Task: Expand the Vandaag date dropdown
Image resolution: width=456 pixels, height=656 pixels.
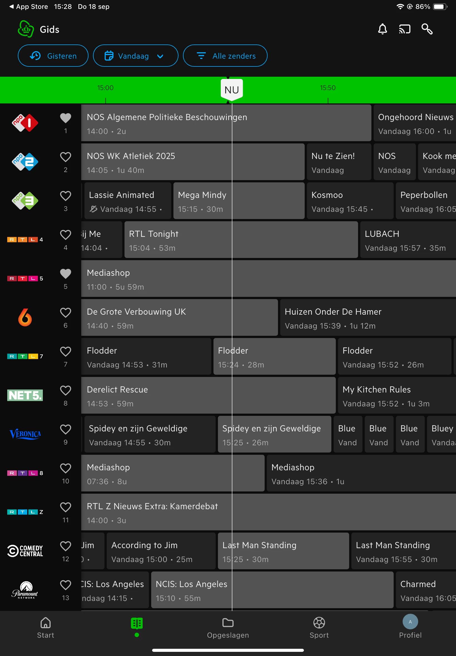Action: click(135, 56)
